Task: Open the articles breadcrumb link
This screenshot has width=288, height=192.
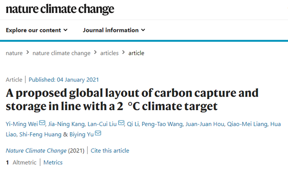Action: [x=109, y=53]
